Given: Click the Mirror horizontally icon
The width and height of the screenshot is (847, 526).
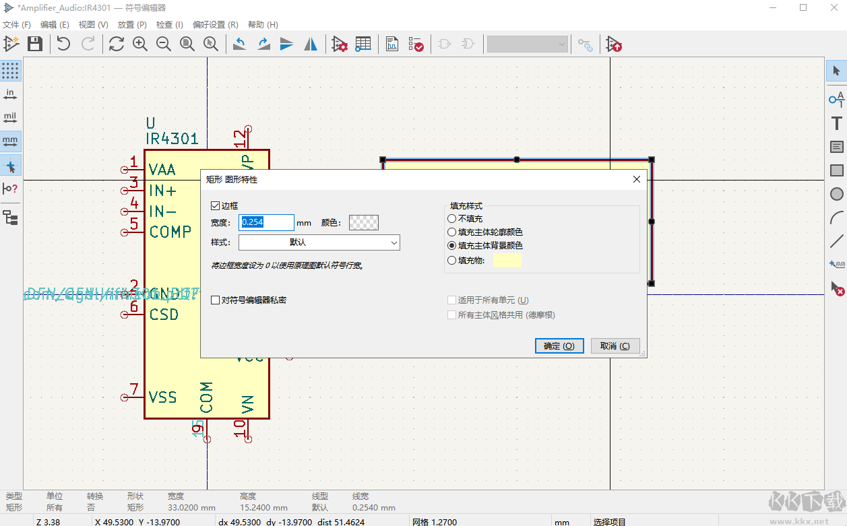Looking at the screenshot, I should pos(310,44).
